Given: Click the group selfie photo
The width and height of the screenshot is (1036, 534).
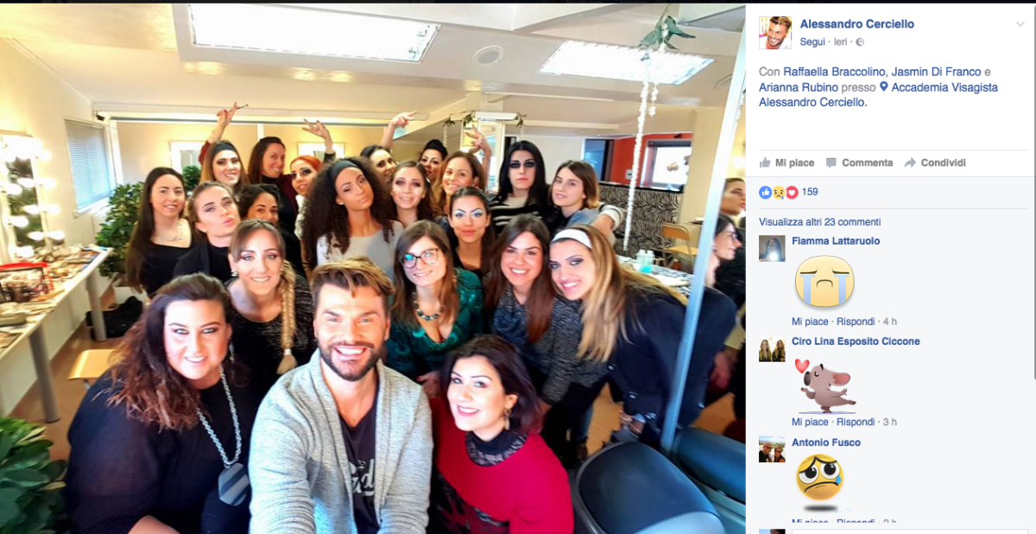Looking at the screenshot, I should click(x=372, y=269).
